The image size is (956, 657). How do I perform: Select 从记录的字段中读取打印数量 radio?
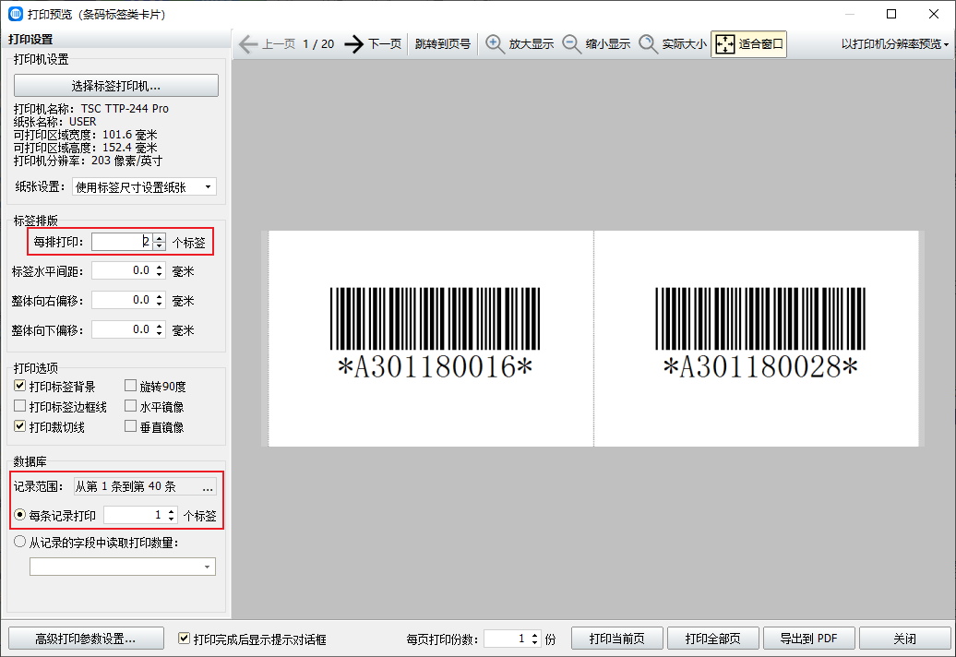click(x=20, y=542)
